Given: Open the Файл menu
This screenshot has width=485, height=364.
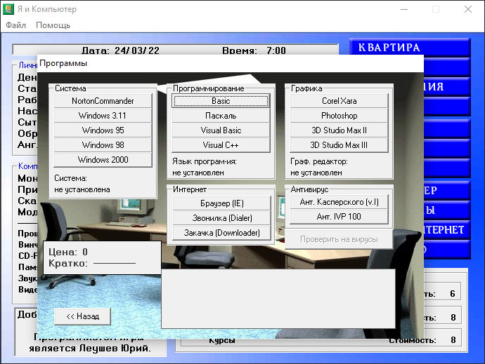Looking at the screenshot, I should pyautogui.click(x=15, y=25).
